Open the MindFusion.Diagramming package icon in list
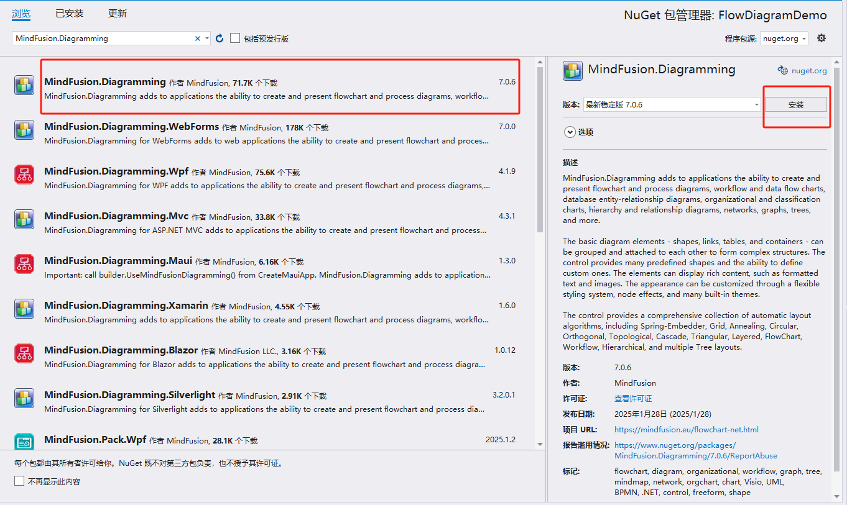Screen dimensions: 847x505 [x=24, y=85]
